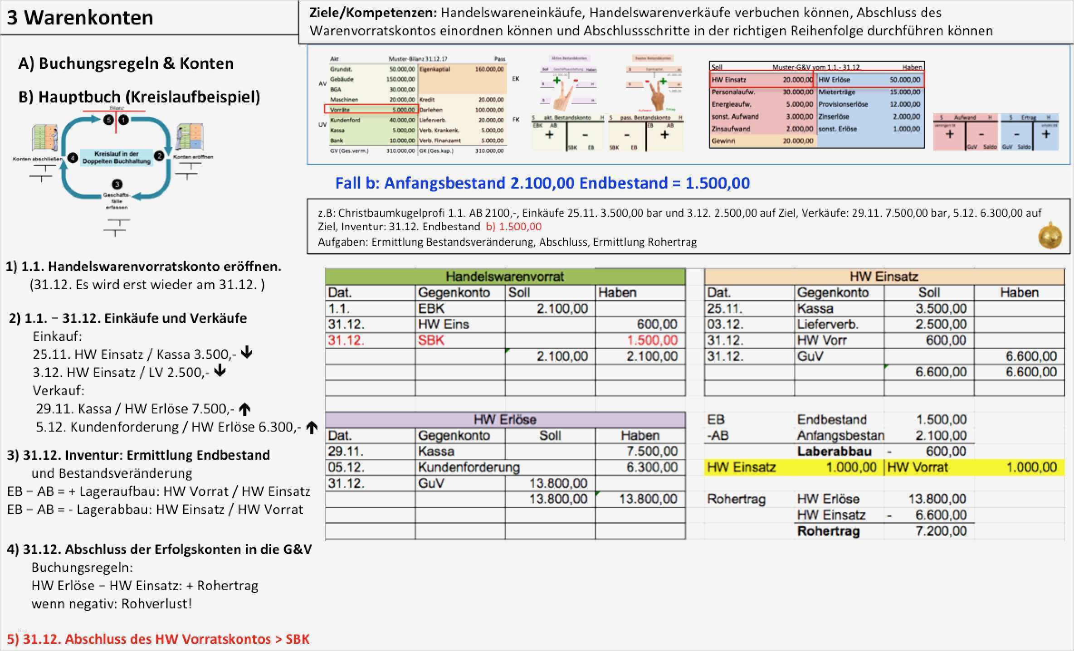
Task: Click numbered circle 3 Geschäftsfälle erfassen
Action: point(117,185)
